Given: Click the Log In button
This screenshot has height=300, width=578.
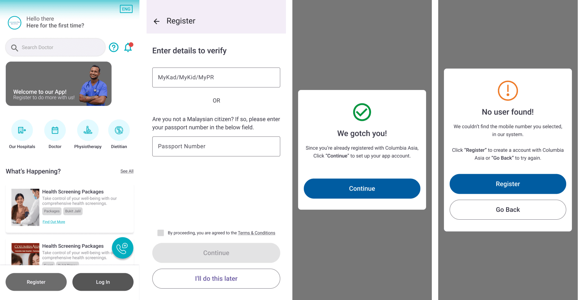Looking at the screenshot, I should [x=103, y=282].
